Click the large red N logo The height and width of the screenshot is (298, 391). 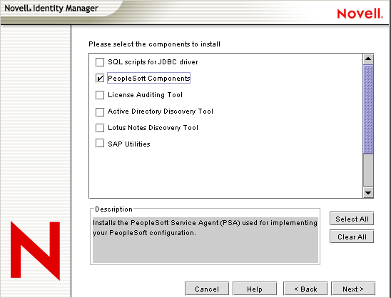(x=35, y=251)
